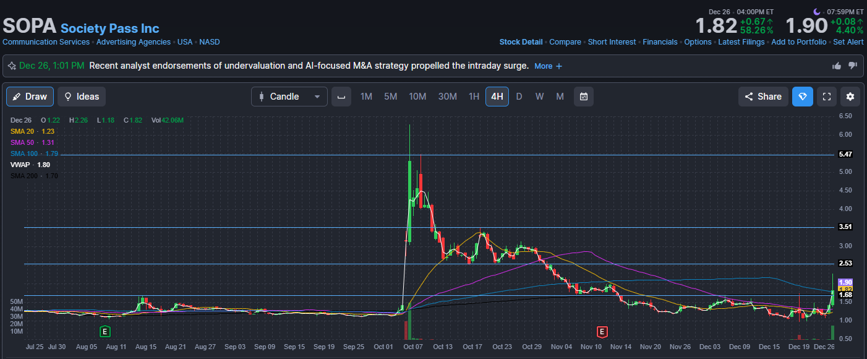Open Advertising Agencies industry link
This screenshot has width=867, height=359.
pos(133,42)
